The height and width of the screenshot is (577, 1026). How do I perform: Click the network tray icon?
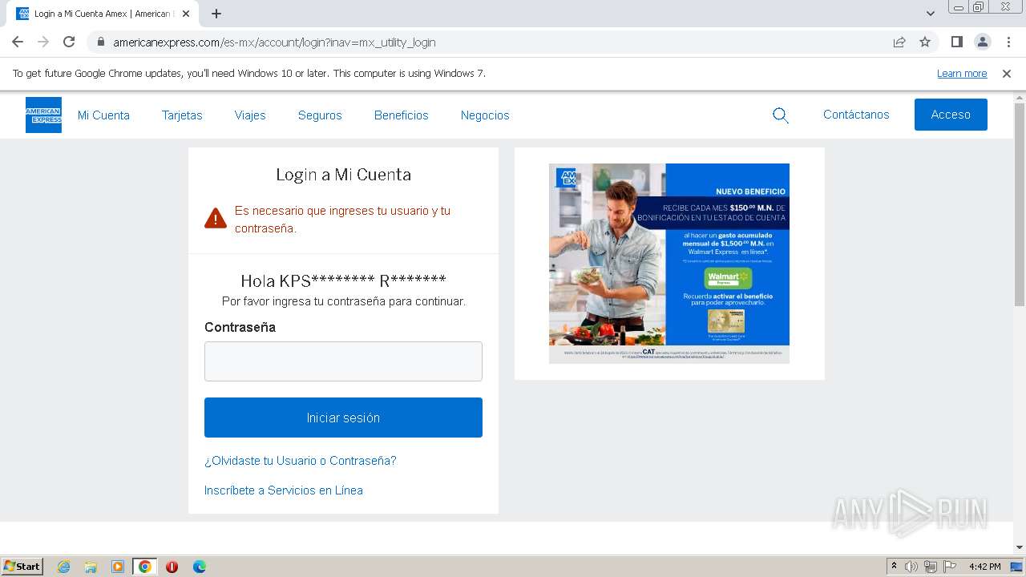coord(931,567)
